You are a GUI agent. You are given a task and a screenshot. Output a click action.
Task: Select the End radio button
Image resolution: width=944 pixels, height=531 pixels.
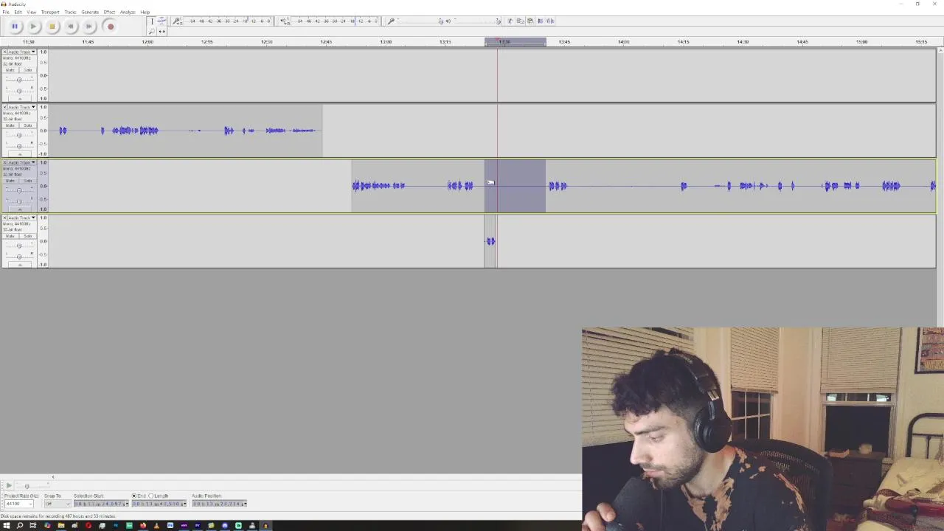click(x=134, y=496)
